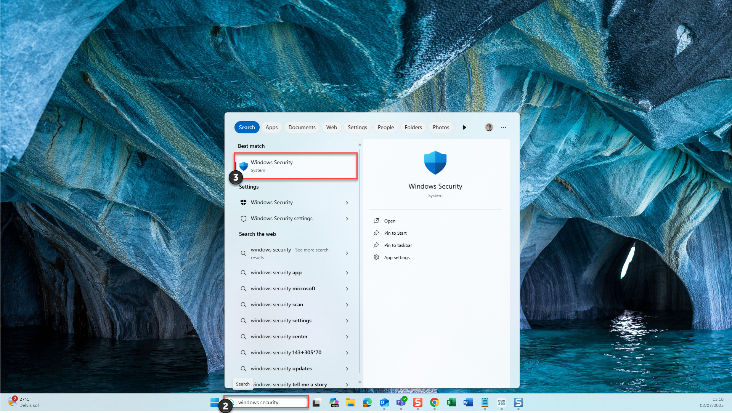732x413 pixels.
Task: Click the Windows Start button
Action: click(215, 402)
